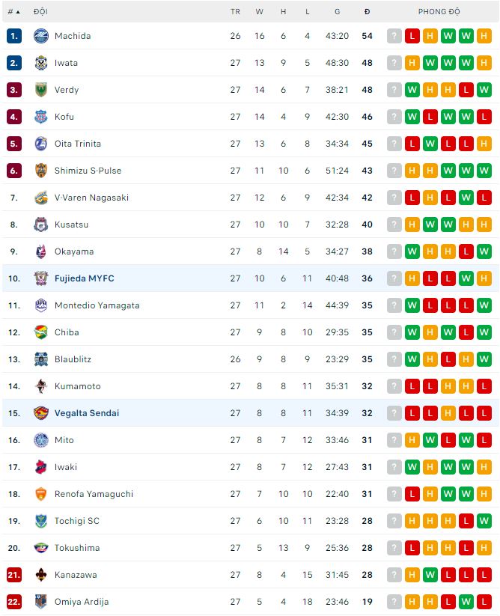This screenshot has width=500, height=616.
Task: Select the Vegalta Sendai club logo
Action: coord(41,413)
